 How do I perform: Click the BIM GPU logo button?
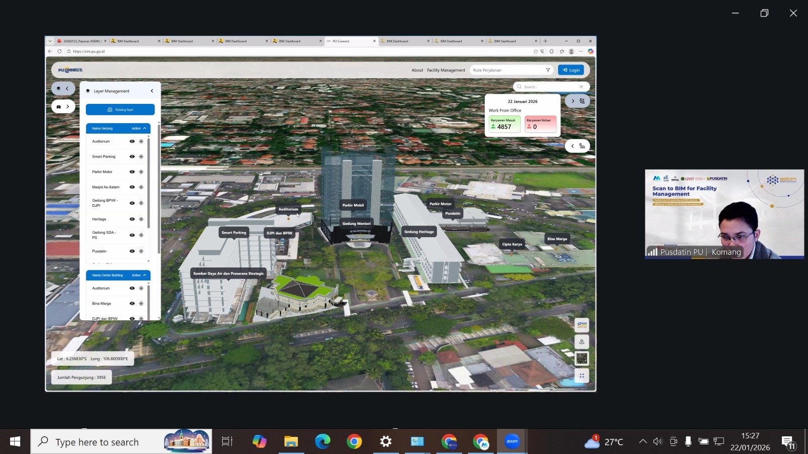[582, 325]
